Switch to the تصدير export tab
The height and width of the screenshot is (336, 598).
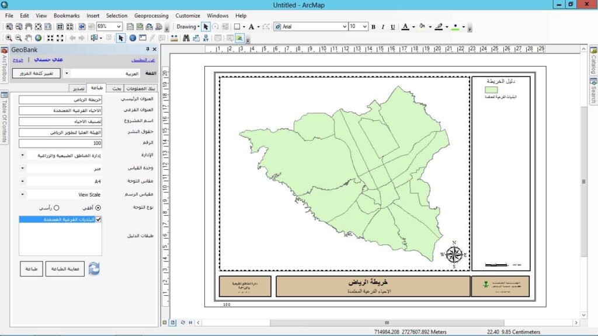pos(78,88)
